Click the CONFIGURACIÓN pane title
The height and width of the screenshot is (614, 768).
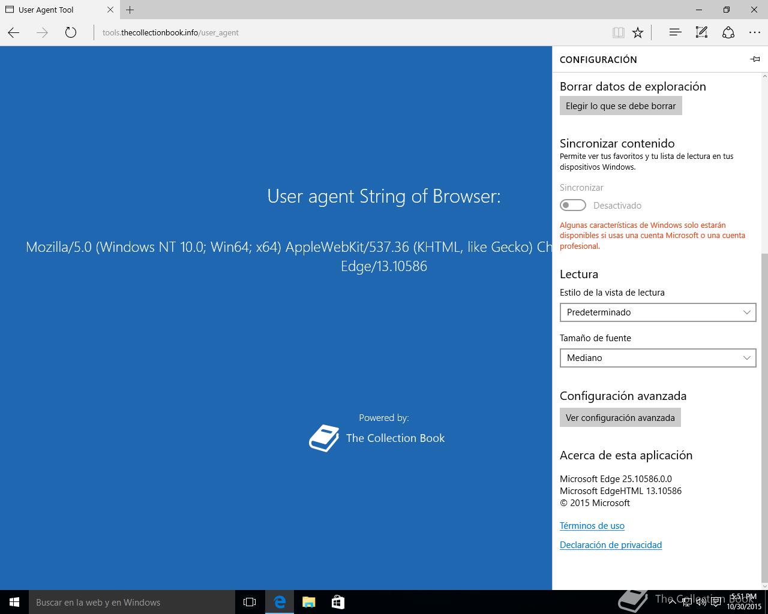598,59
